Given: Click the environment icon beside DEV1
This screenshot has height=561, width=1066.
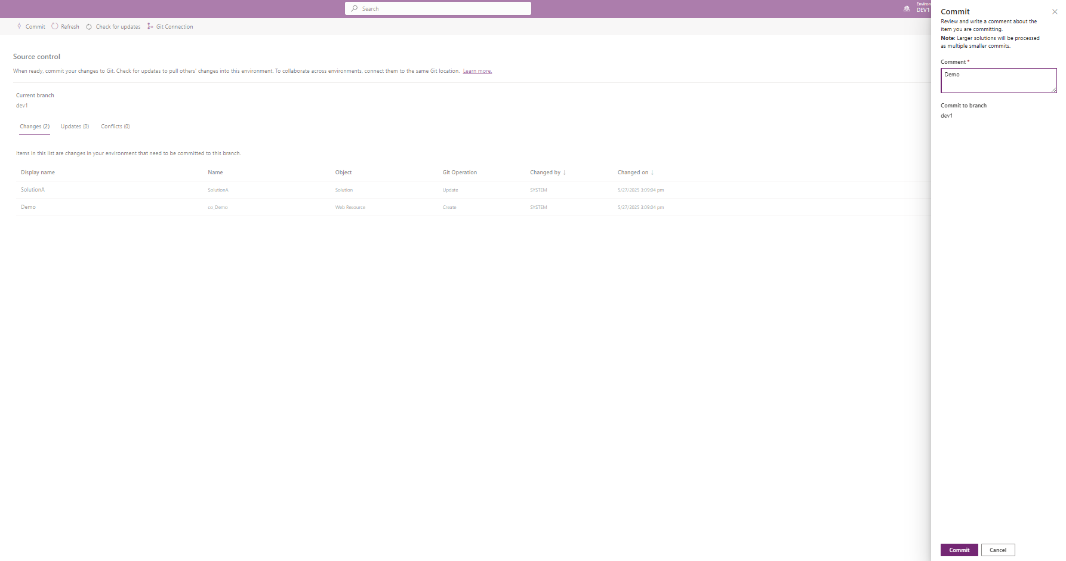Looking at the screenshot, I should (x=907, y=8).
